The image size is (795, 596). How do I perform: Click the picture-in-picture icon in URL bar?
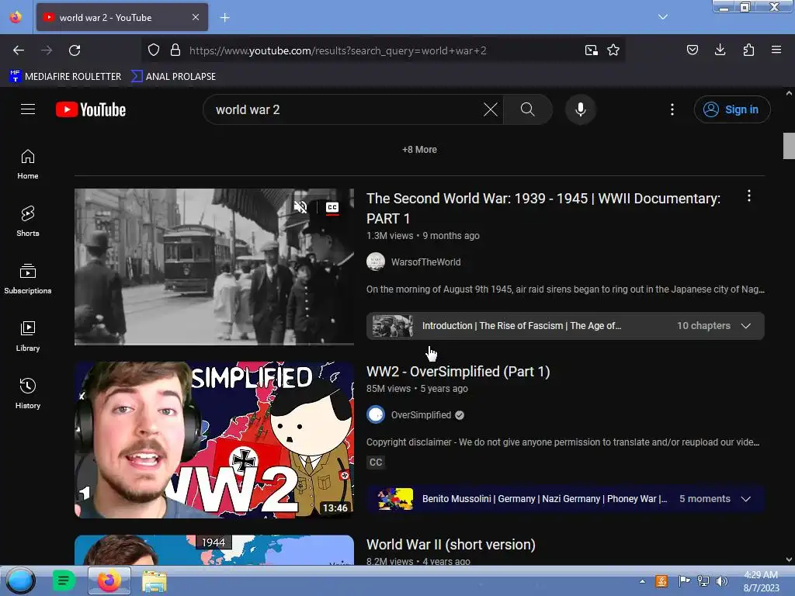coord(591,50)
